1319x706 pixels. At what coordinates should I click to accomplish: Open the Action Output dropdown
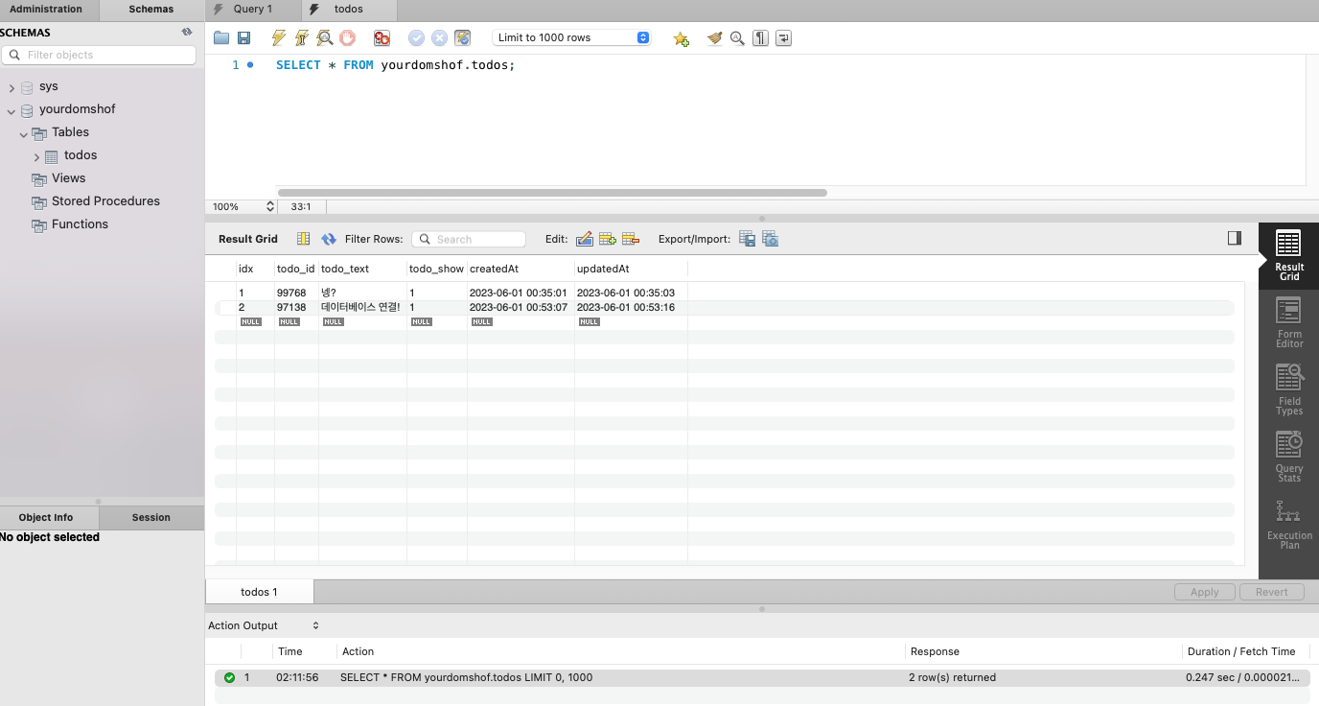(264, 625)
